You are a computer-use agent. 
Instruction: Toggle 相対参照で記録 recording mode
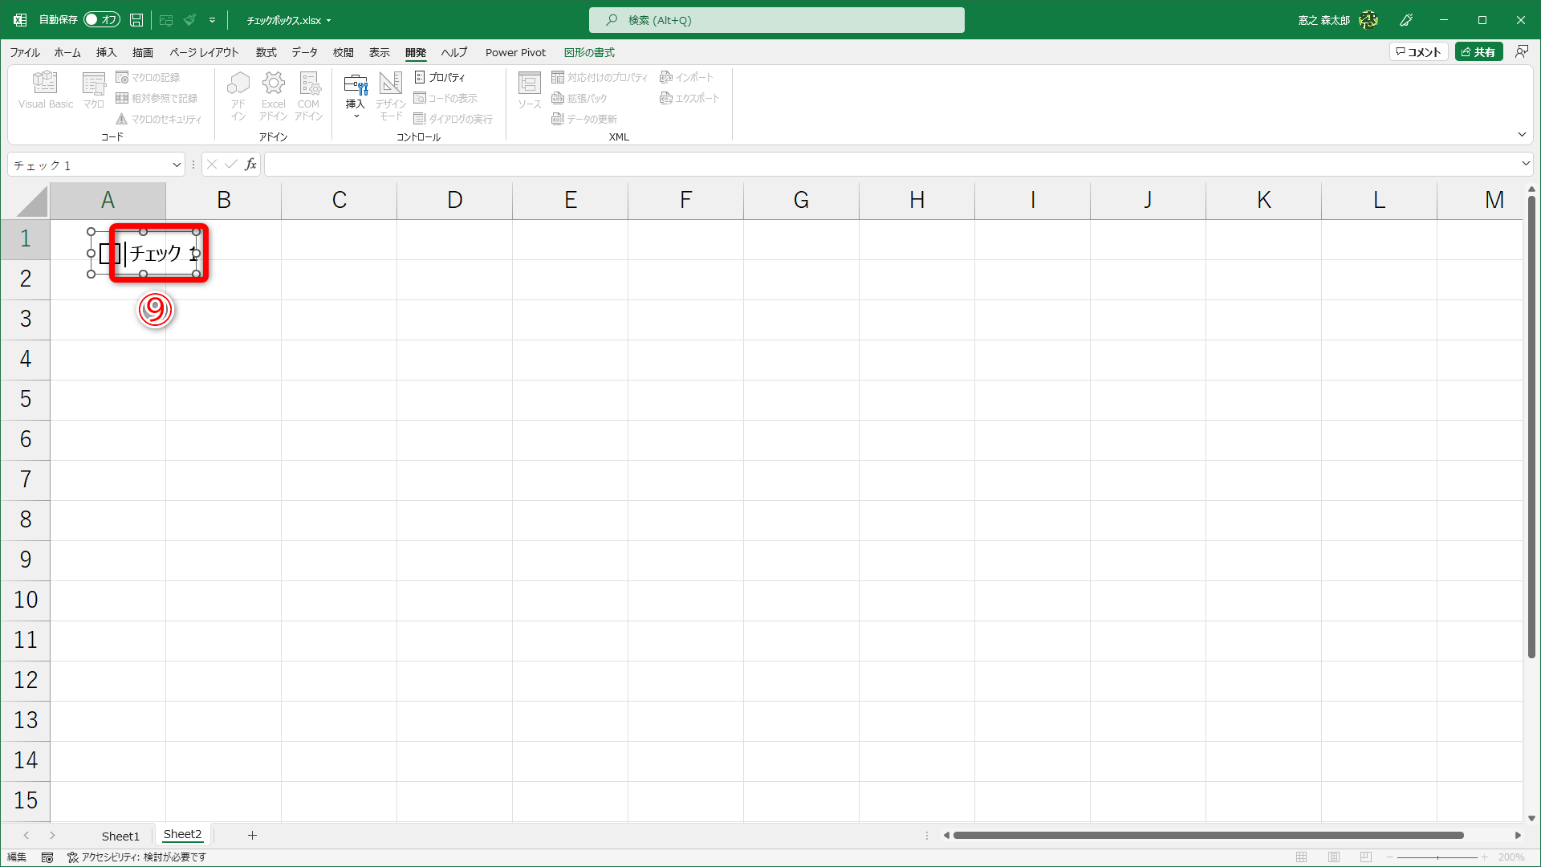pos(157,98)
